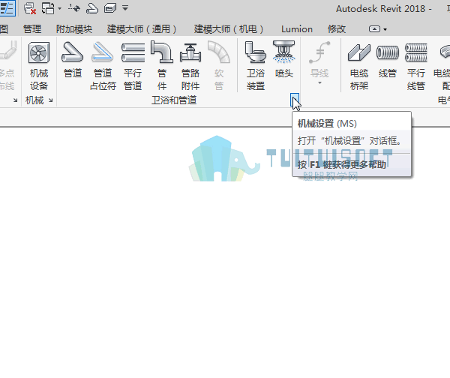The height and width of the screenshot is (378, 450).
Task: Expand the switch windows dropdown arrow
Action: tap(59, 8)
